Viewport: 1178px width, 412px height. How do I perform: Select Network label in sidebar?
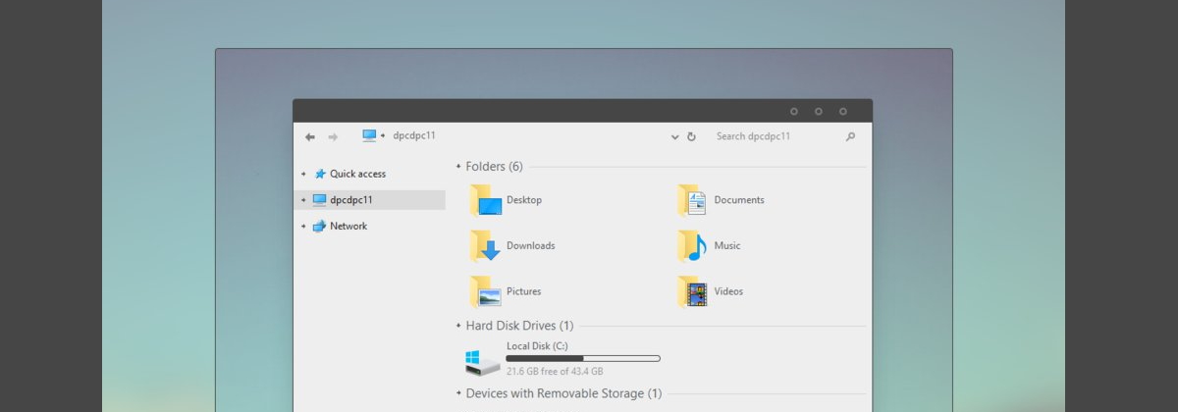coord(348,226)
